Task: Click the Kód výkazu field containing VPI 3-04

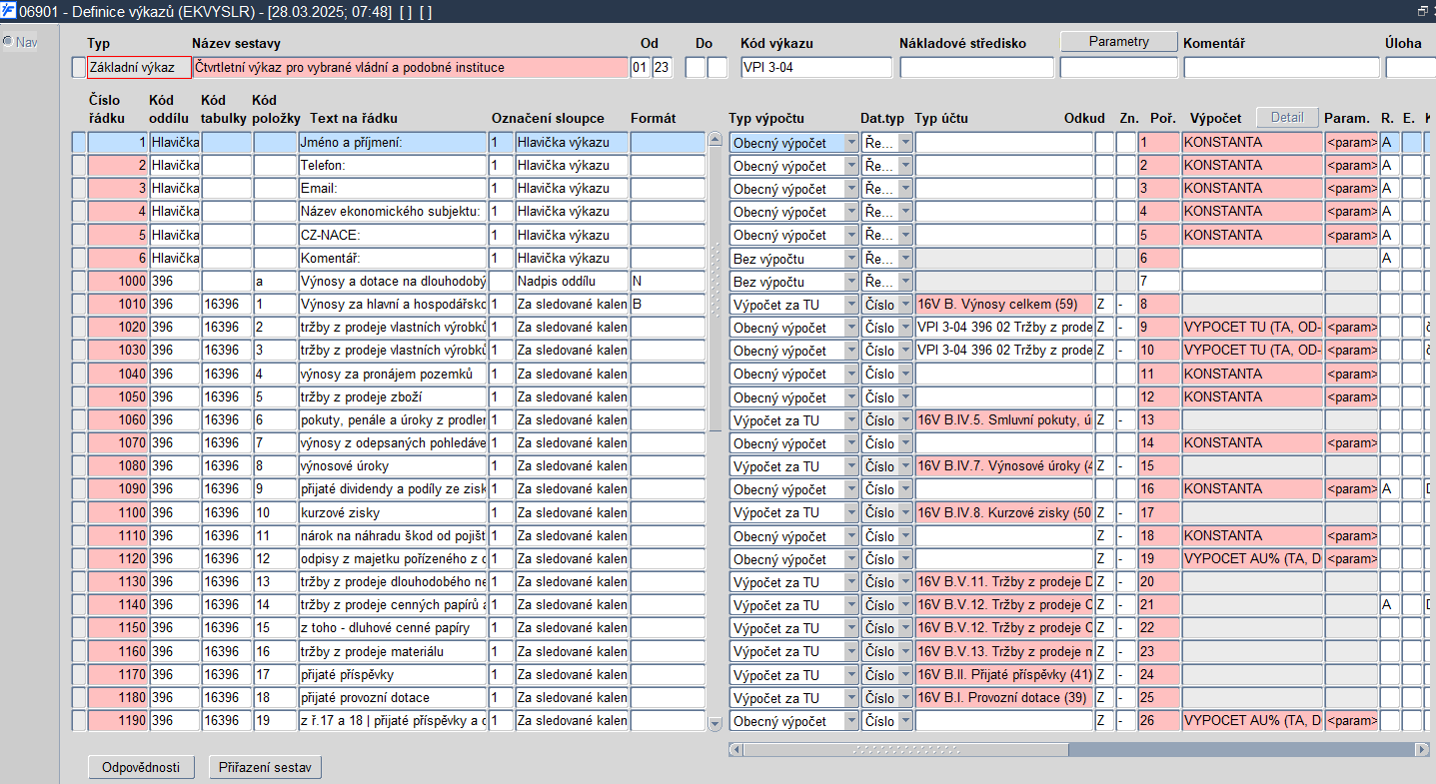Action: tap(815, 68)
